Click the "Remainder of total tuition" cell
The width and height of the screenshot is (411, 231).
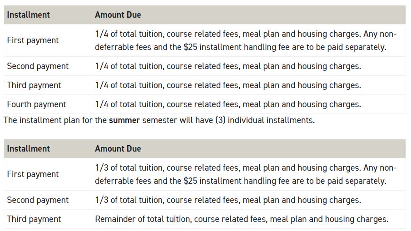242,219
